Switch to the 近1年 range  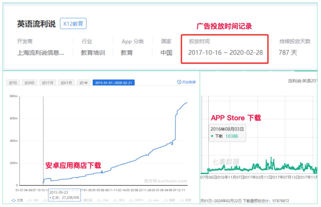84,83
